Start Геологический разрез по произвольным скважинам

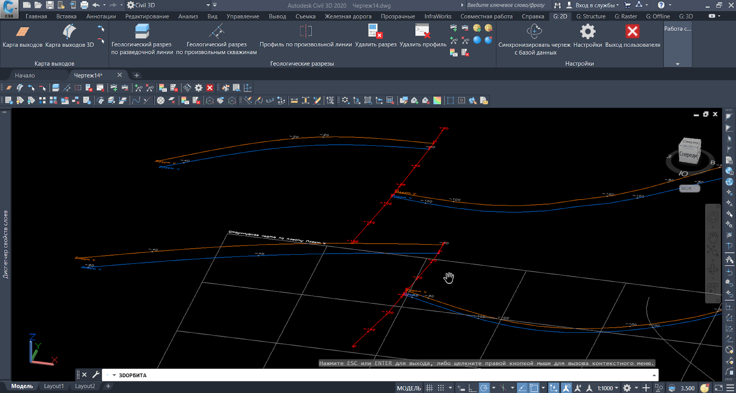point(216,39)
